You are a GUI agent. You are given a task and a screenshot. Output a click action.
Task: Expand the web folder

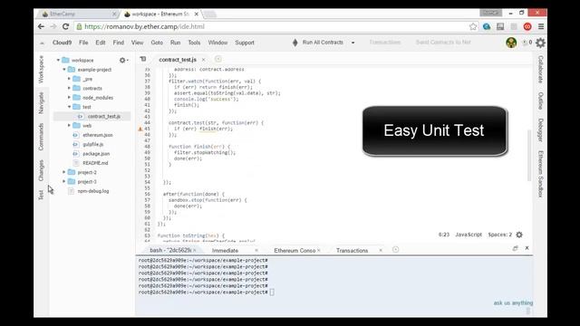(69, 125)
